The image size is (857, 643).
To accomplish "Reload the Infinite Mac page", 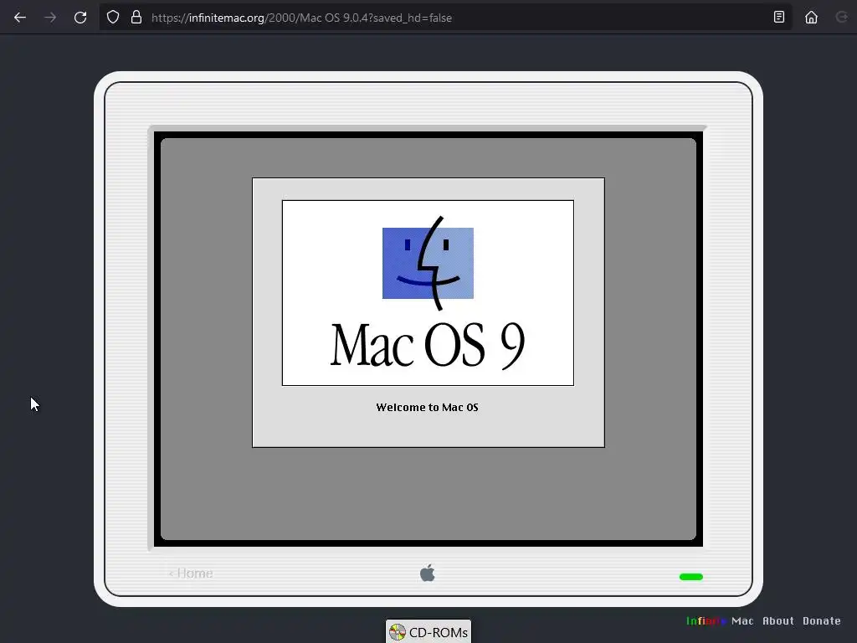I will click(x=80, y=18).
